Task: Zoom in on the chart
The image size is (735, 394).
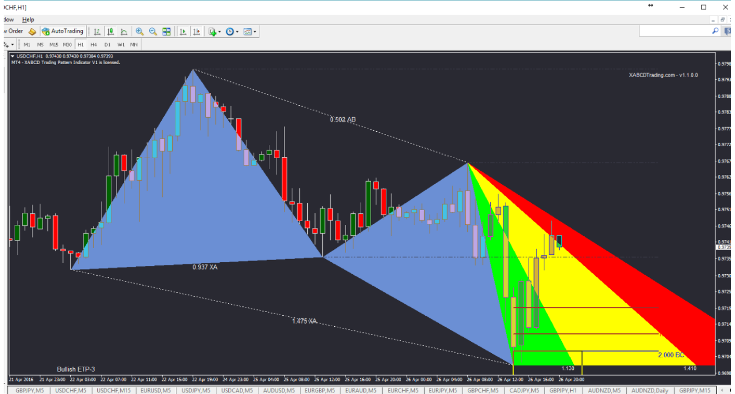Action: pyautogui.click(x=139, y=31)
